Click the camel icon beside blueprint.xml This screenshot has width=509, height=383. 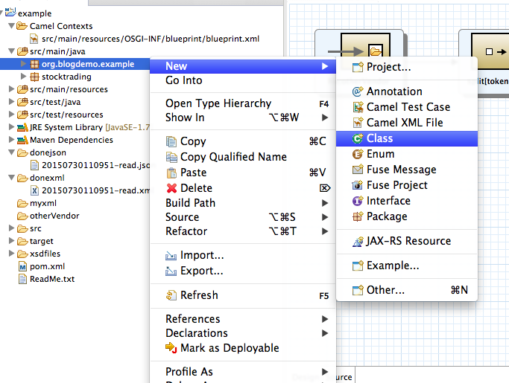(34, 39)
